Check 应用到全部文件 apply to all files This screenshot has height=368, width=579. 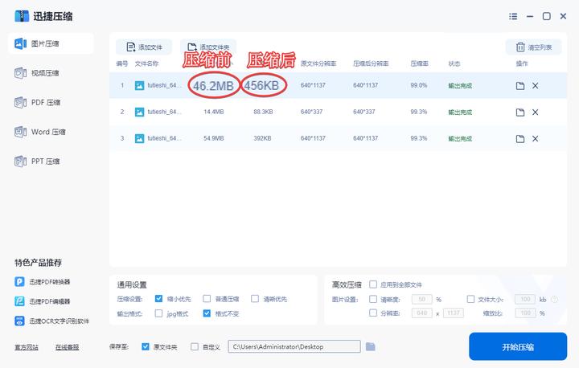(373, 284)
